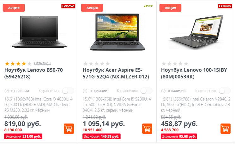The image size is (235, 144).
Task: Open the Ноутбук Lenovo B50-70 title link
Action: click(x=33, y=73)
